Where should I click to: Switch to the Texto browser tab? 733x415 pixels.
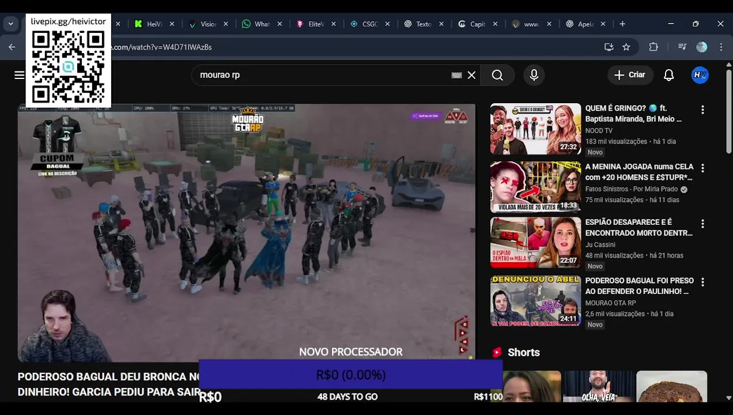[x=418, y=24]
